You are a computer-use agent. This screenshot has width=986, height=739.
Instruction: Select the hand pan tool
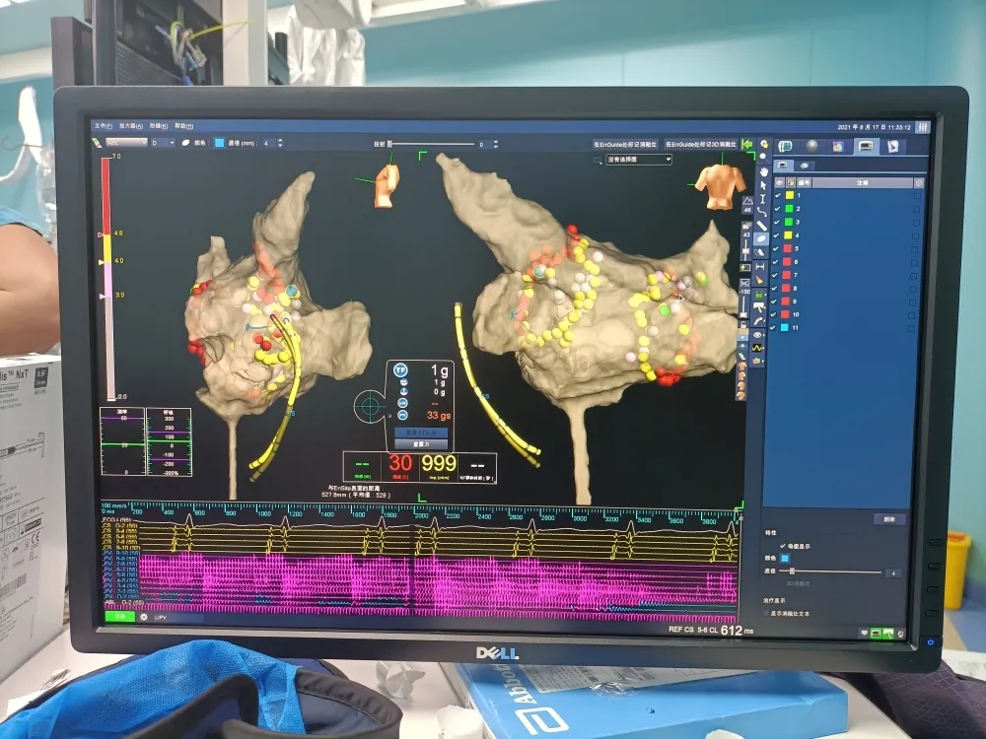click(762, 172)
